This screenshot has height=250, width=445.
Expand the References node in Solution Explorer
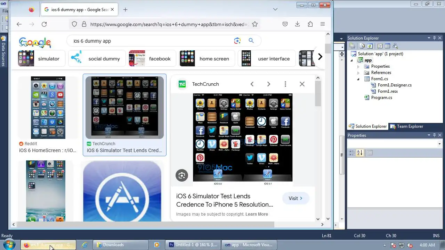[x=358, y=73]
